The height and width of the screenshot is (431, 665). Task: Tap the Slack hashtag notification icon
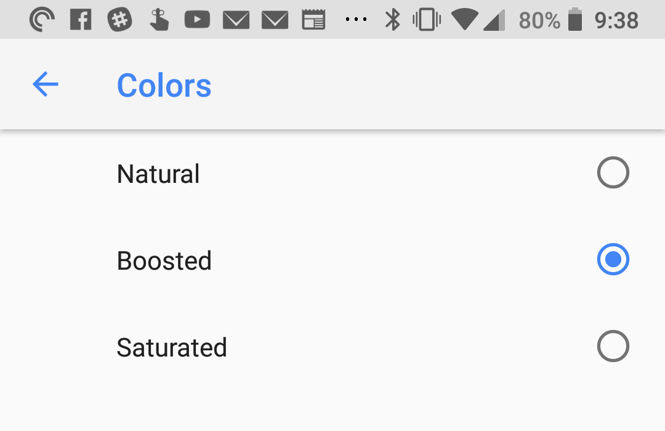[119, 20]
